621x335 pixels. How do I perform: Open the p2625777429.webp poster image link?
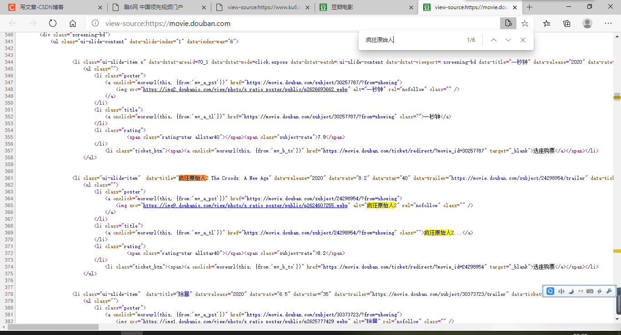pos(245,321)
